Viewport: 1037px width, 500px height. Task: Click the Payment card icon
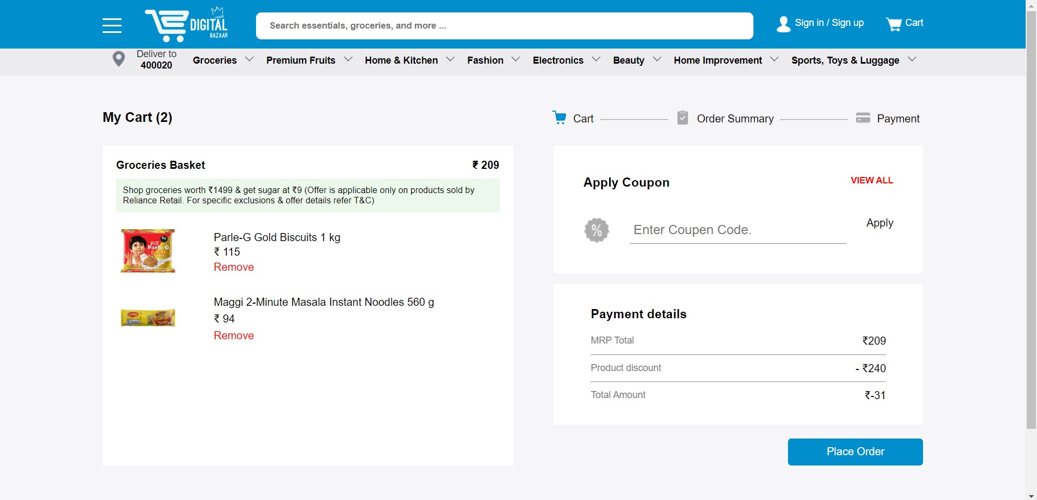[863, 118]
